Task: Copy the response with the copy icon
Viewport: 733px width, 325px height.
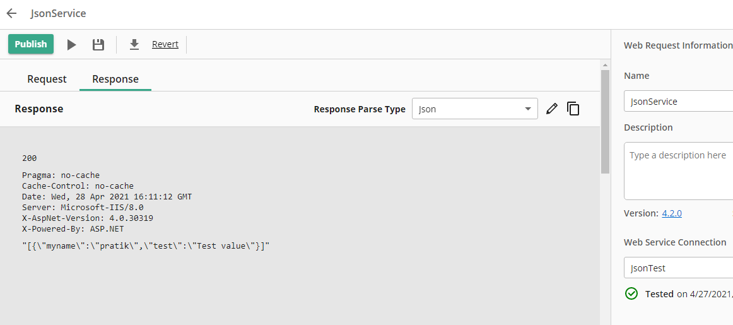Action: tap(573, 109)
